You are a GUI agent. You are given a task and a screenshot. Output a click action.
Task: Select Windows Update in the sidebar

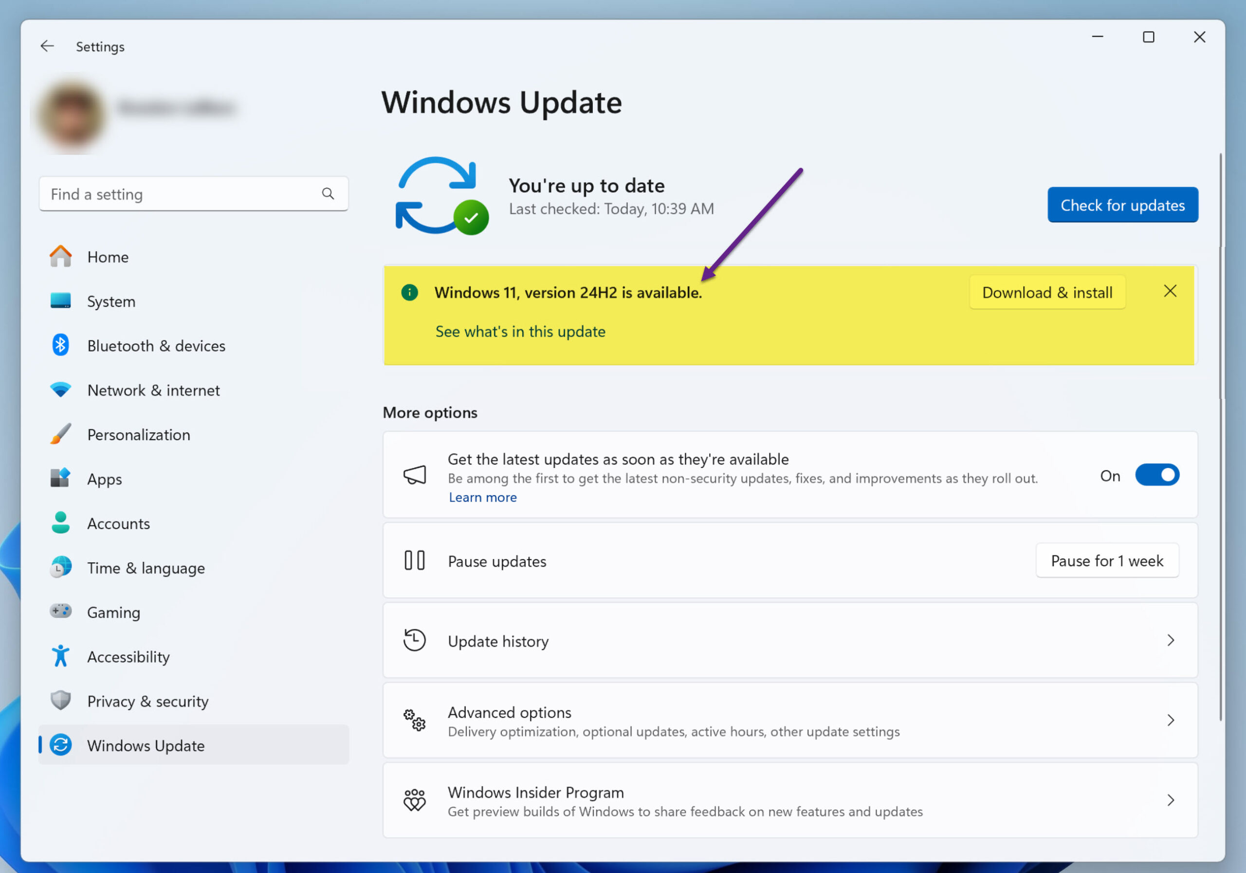(x=146, y=745)
